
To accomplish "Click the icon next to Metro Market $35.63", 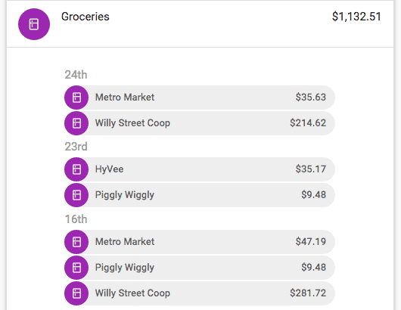I will (x=76, y=98).
